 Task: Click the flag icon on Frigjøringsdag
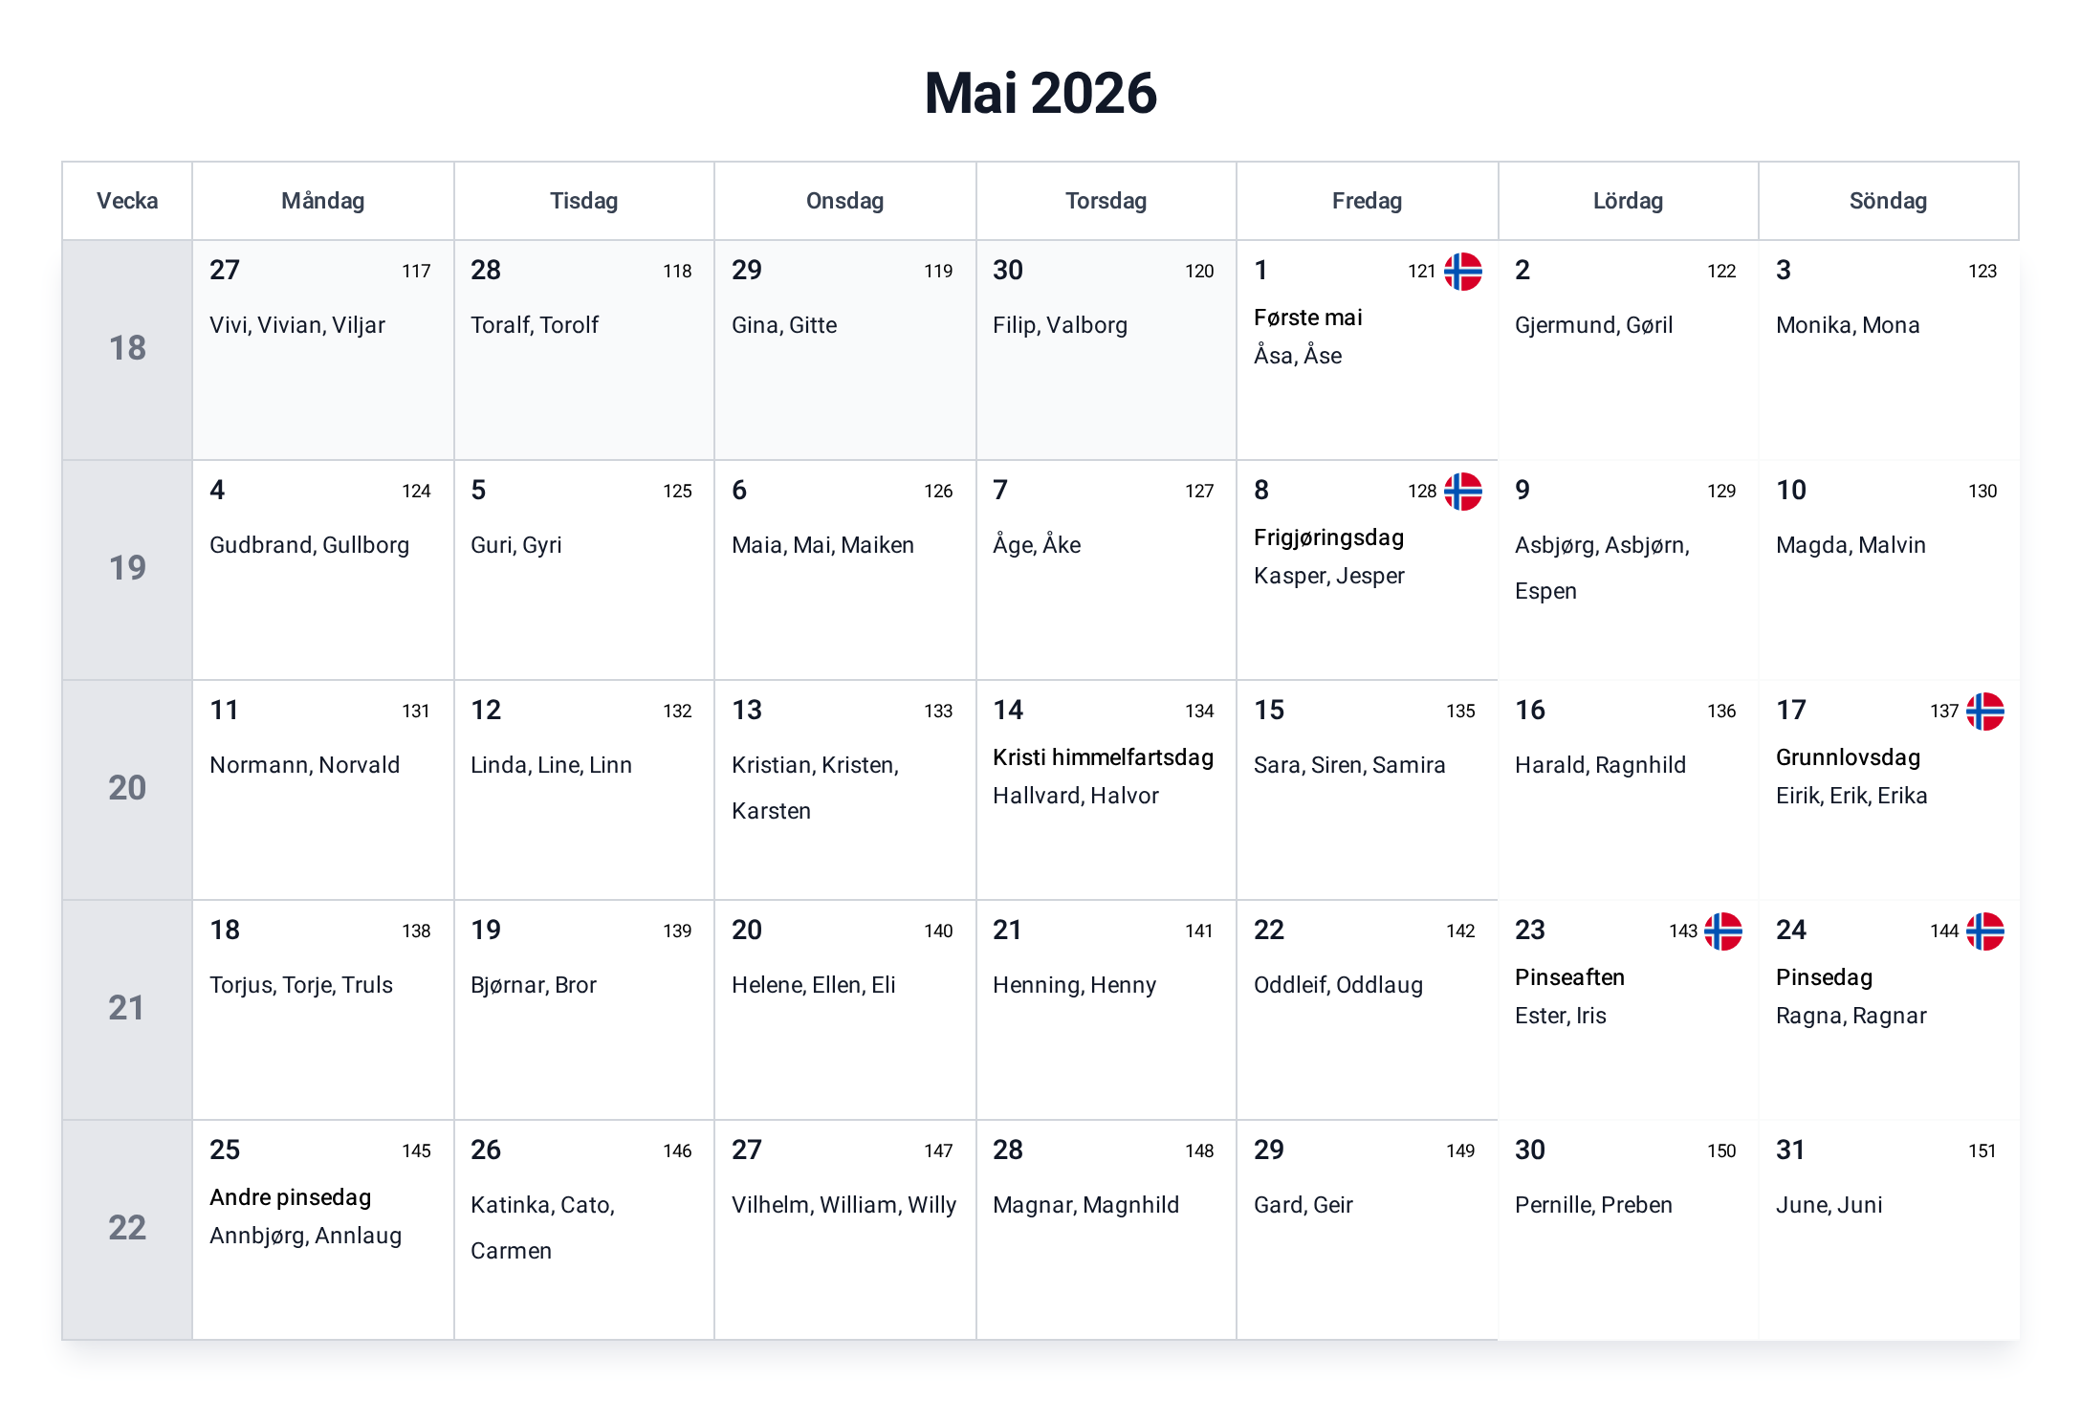1462,492
